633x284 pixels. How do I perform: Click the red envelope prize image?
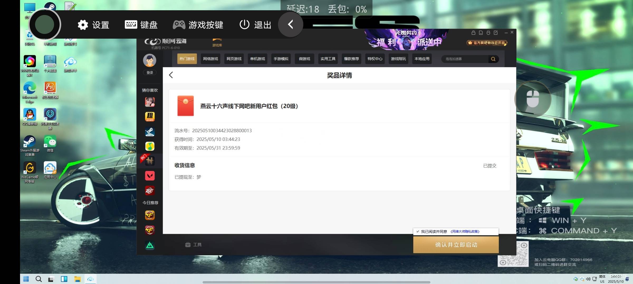pyautogui.click(x=185, y=106)
